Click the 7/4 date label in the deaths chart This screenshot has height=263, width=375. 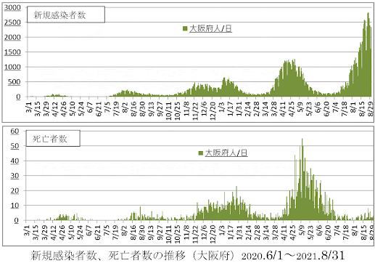(x=337, y=231)
